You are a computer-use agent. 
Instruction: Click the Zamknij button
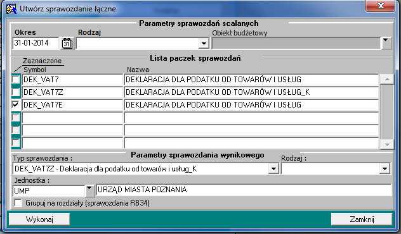pos(362,219)
